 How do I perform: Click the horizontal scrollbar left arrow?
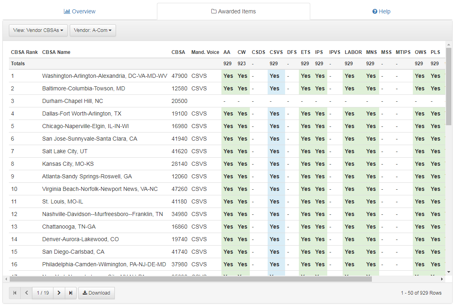(6, 279)
